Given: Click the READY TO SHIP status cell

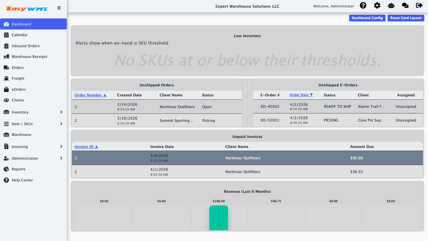Looking at the screenshot, I should pyautogui.click(x=338, y=106).
